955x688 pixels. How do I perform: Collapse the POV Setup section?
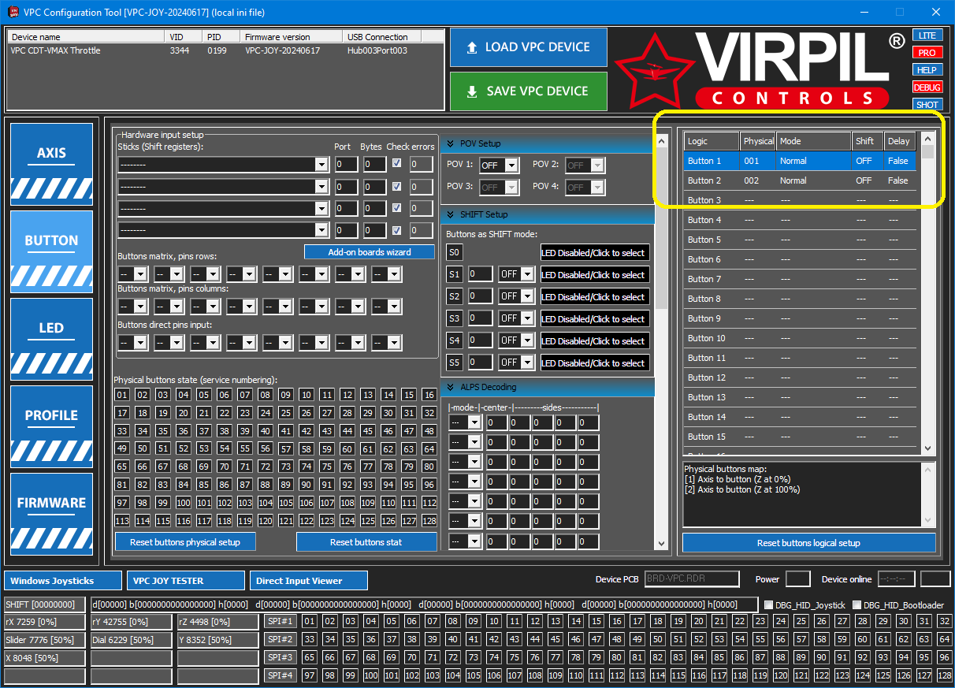pyautogui.click(x=451, y=143)
